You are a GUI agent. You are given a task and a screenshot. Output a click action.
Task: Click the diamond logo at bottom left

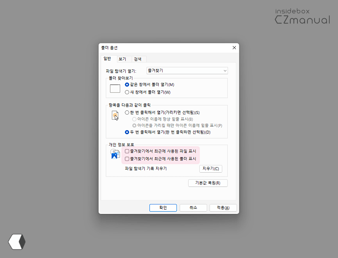point(16,241)
